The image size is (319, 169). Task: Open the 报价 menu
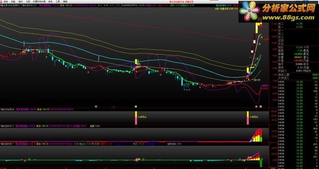pyautogui.click(x=21, y=2)
